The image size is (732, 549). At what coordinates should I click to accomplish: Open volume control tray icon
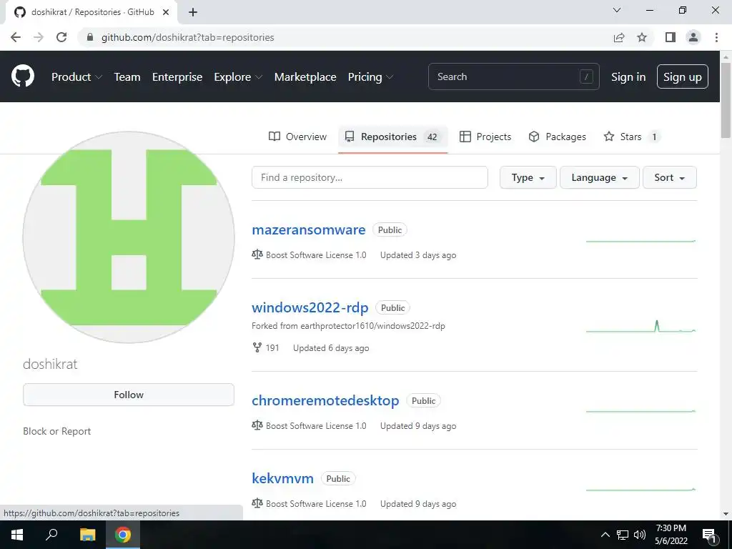coord(640,535)
